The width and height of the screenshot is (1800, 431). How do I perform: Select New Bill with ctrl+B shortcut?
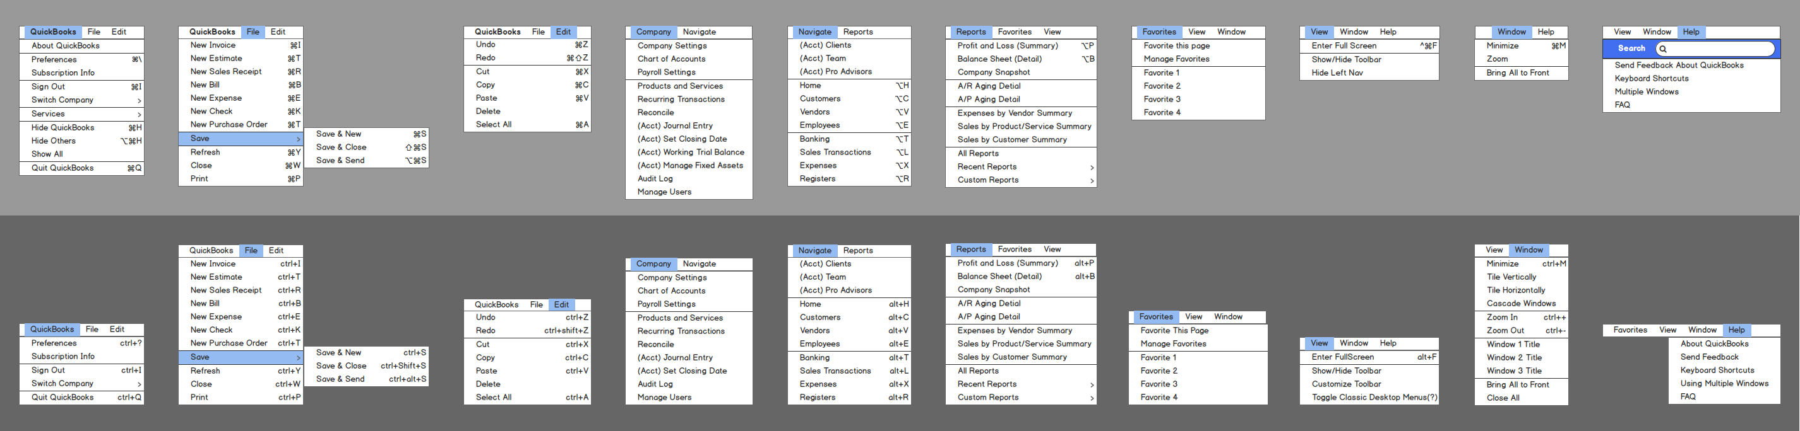pos(241,304)
